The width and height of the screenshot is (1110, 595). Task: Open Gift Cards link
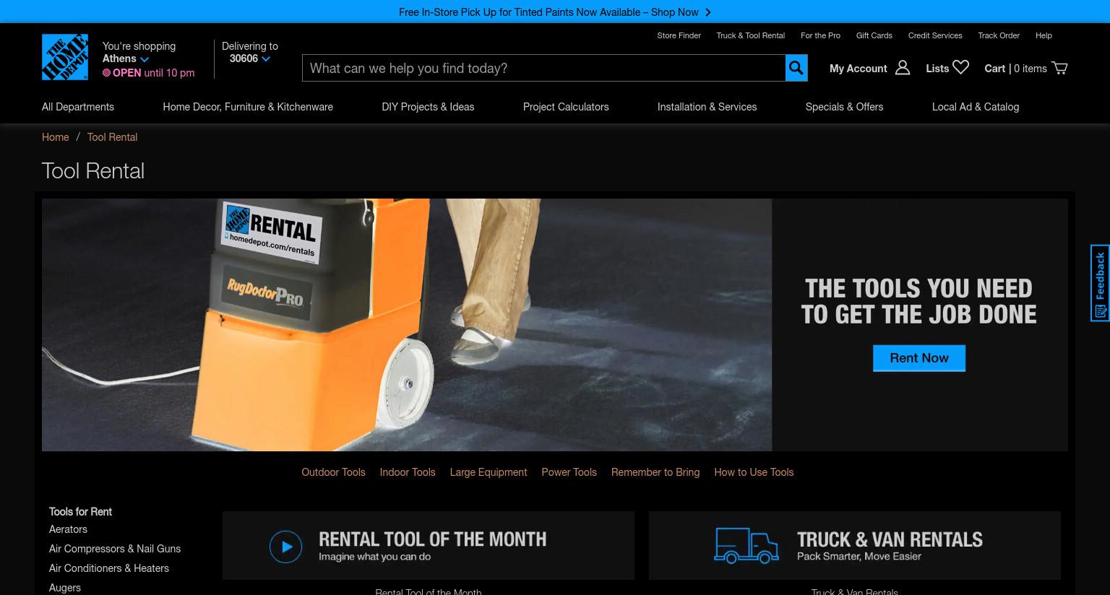click(x=874, y=35)
